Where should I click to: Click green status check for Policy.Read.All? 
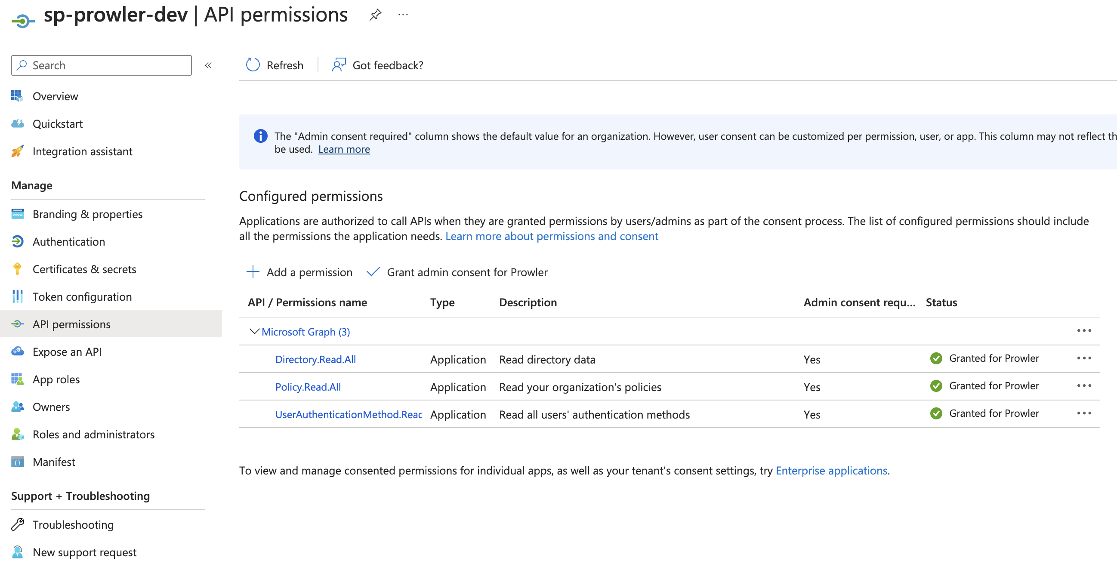(936, 386)
